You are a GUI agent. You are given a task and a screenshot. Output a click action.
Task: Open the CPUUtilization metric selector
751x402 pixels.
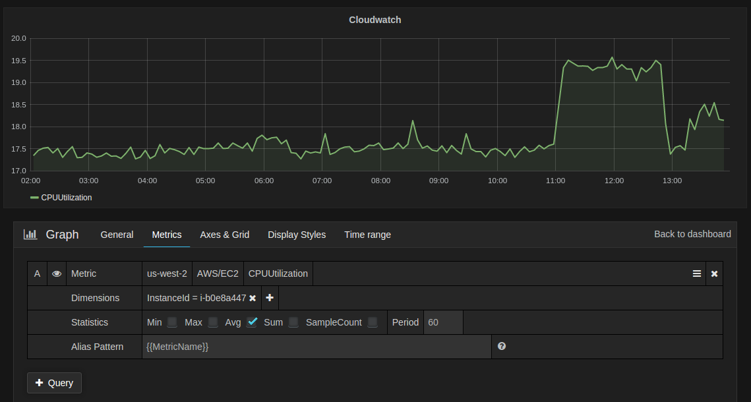(x=278, y=273)
